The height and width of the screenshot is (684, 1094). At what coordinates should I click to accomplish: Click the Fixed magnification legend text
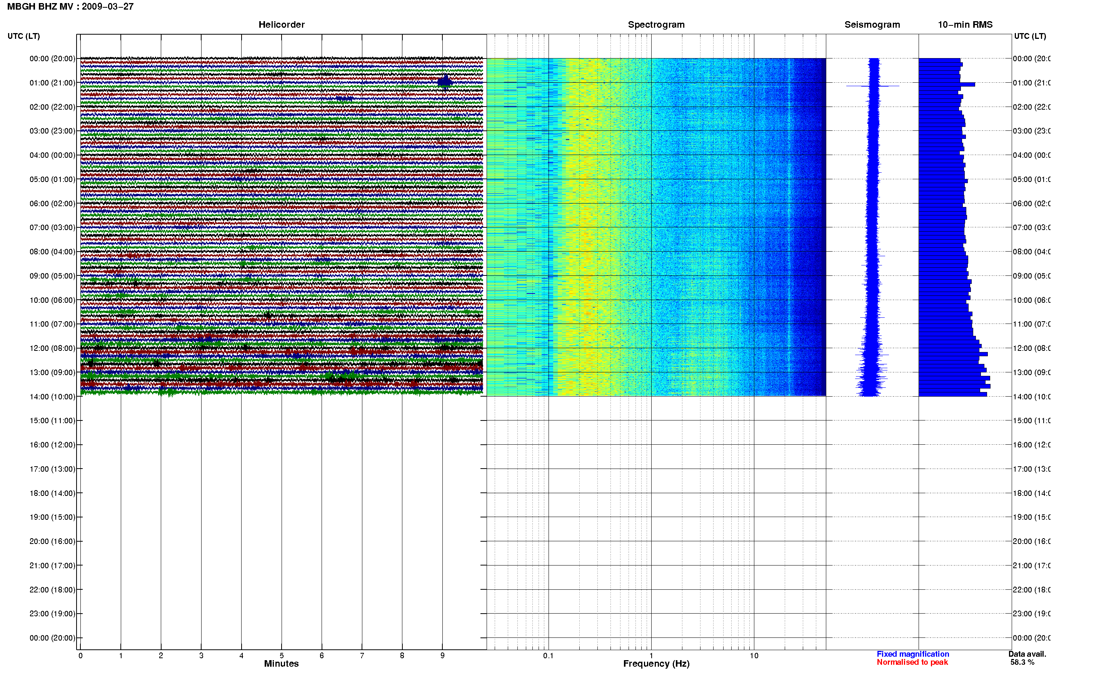pyautogui.click(x=913, y=654)
